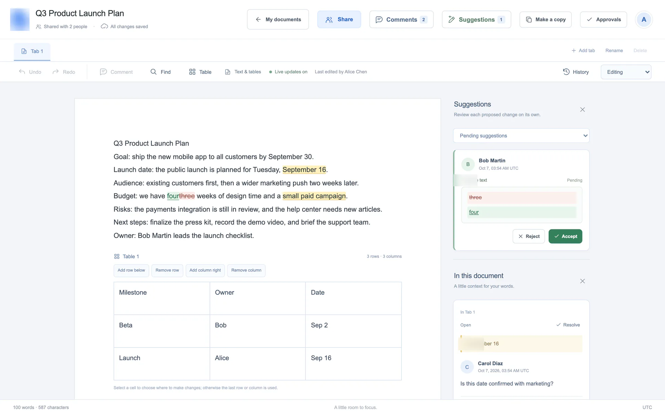Click Remove column
Image resolution: width=665 pixels, height=415 pixels.
pos(246,270)
